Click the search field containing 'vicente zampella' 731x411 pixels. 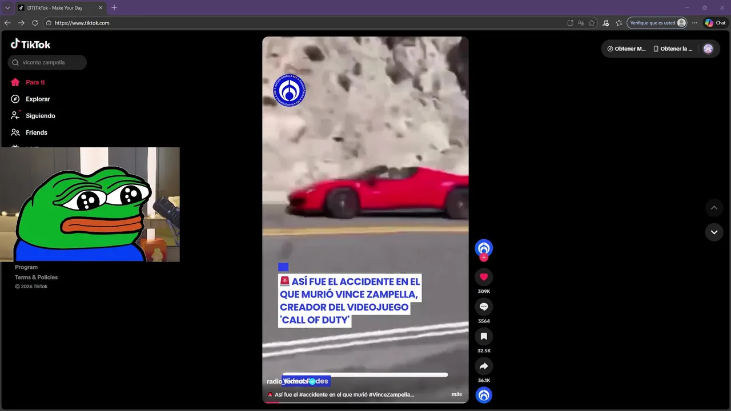click(x=47, y=62)
